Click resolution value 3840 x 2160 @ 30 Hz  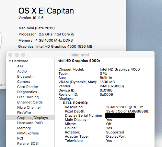tap(124, 107)
